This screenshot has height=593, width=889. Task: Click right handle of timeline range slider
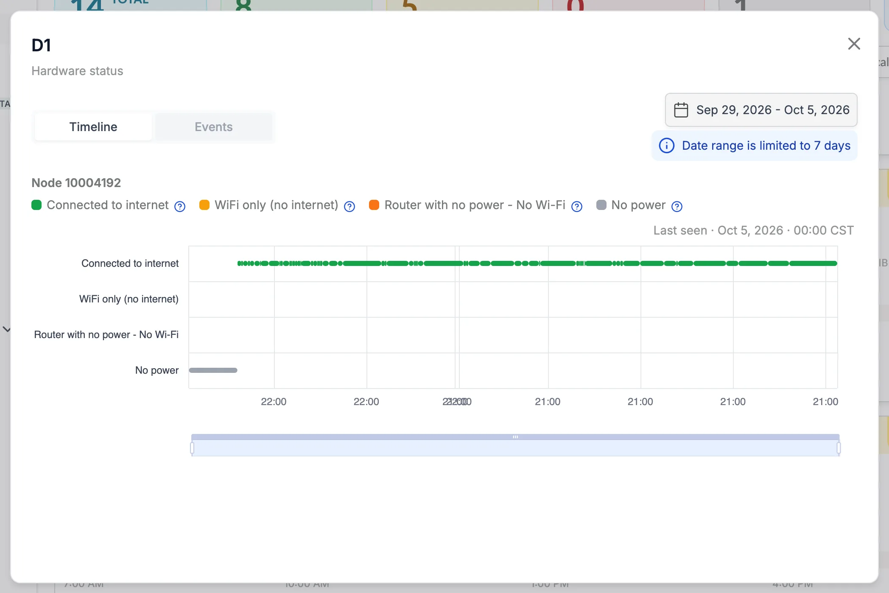[x=839, y=448]
